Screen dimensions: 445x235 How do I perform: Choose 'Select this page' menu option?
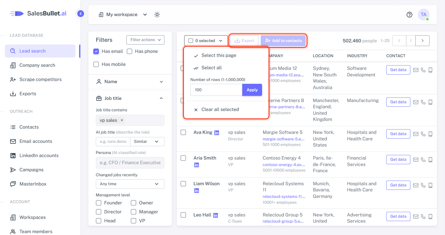pos(226,55)
